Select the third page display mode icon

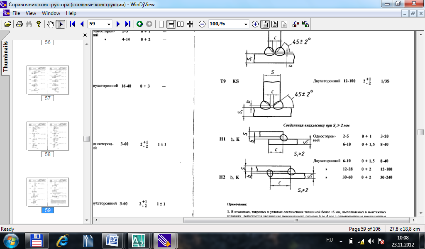(284, 24)
